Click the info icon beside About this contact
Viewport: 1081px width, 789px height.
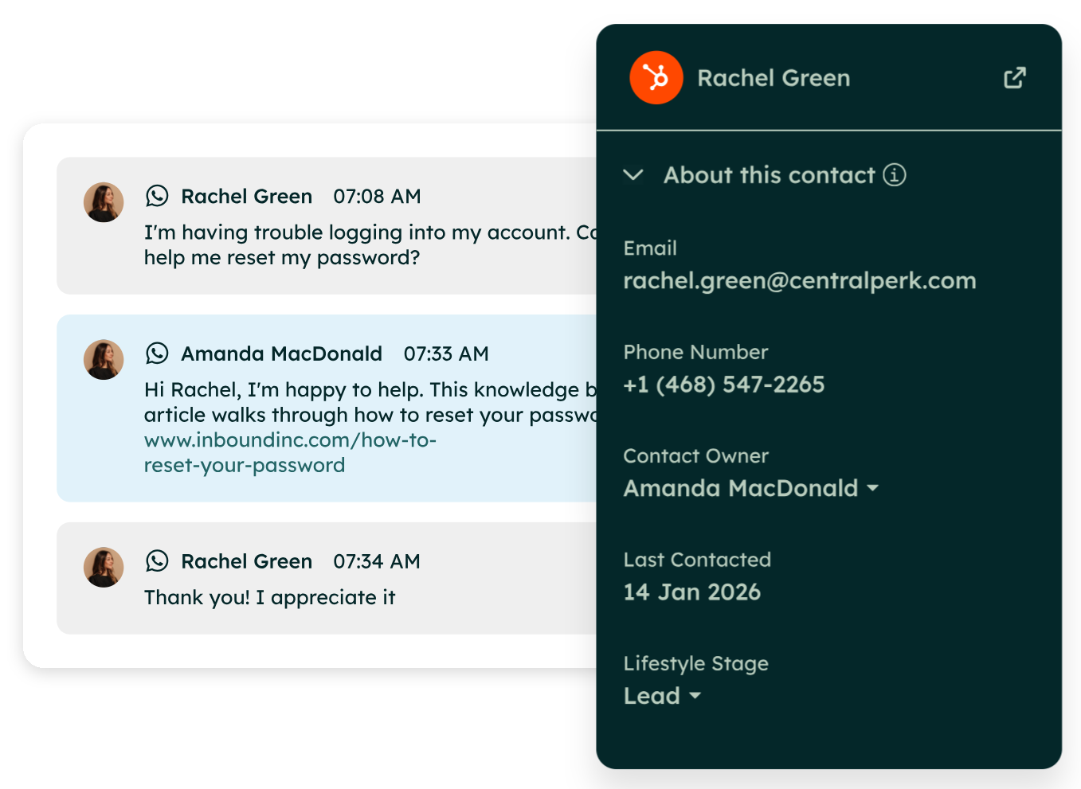tap(895, 174)
